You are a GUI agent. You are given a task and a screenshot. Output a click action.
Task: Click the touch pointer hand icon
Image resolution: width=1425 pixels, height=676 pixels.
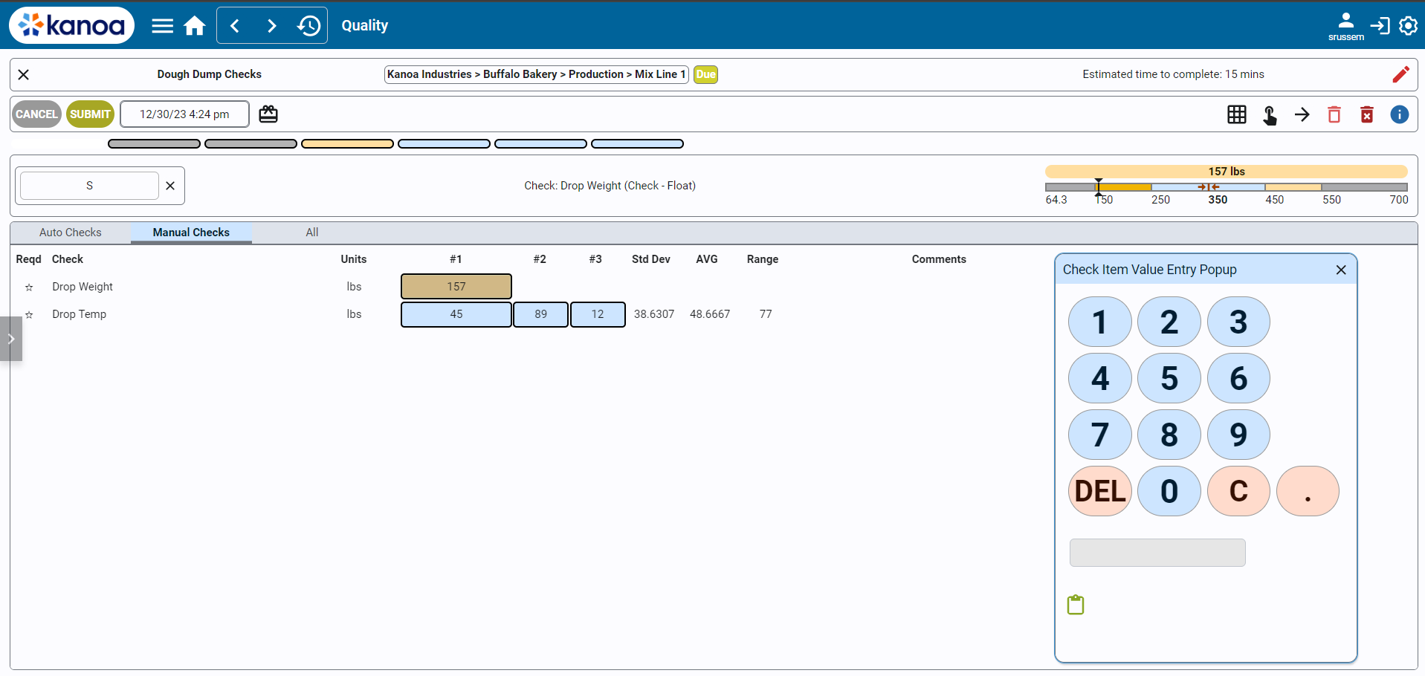tap(1270, 114)
